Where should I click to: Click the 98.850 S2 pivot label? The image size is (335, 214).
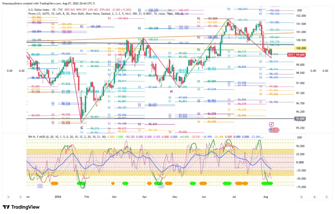242,67
